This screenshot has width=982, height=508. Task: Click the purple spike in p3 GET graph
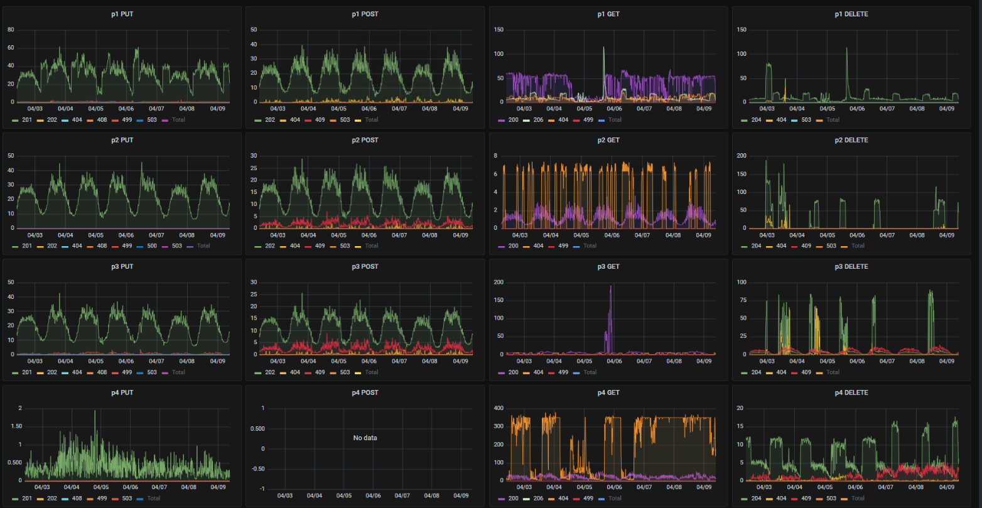point(610,319)
